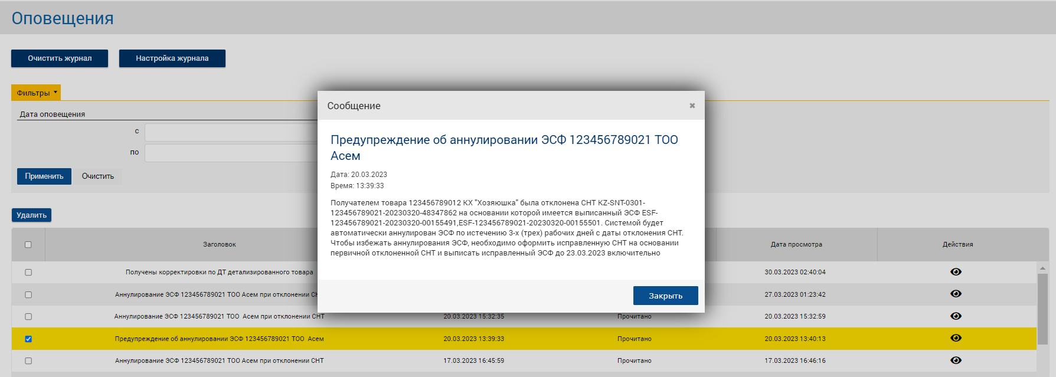Reset filters using Очистить button
Viewport: 1056px width, 377px height.
click(98, 176)
